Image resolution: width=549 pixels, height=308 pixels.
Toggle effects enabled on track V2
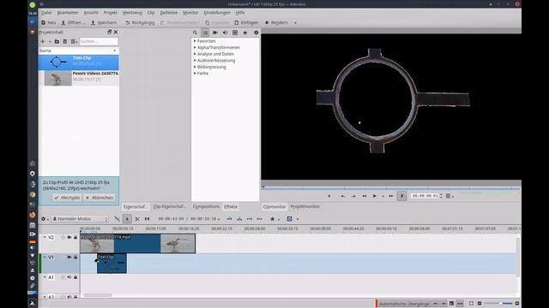point(63,238)
